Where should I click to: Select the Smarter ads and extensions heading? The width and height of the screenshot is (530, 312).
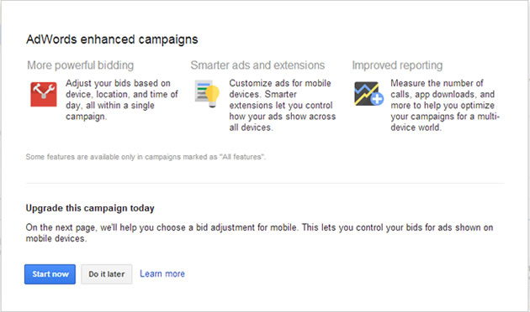tap(257, 65)
